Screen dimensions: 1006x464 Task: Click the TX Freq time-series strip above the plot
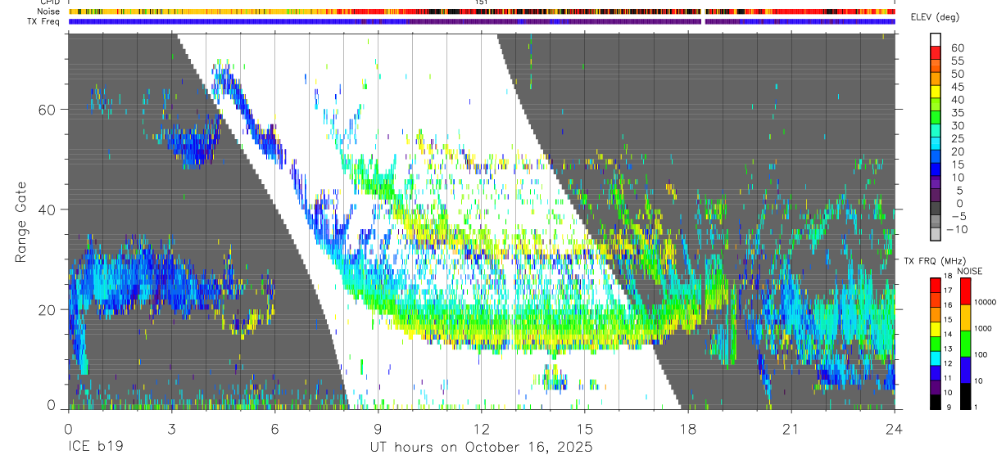482,21
